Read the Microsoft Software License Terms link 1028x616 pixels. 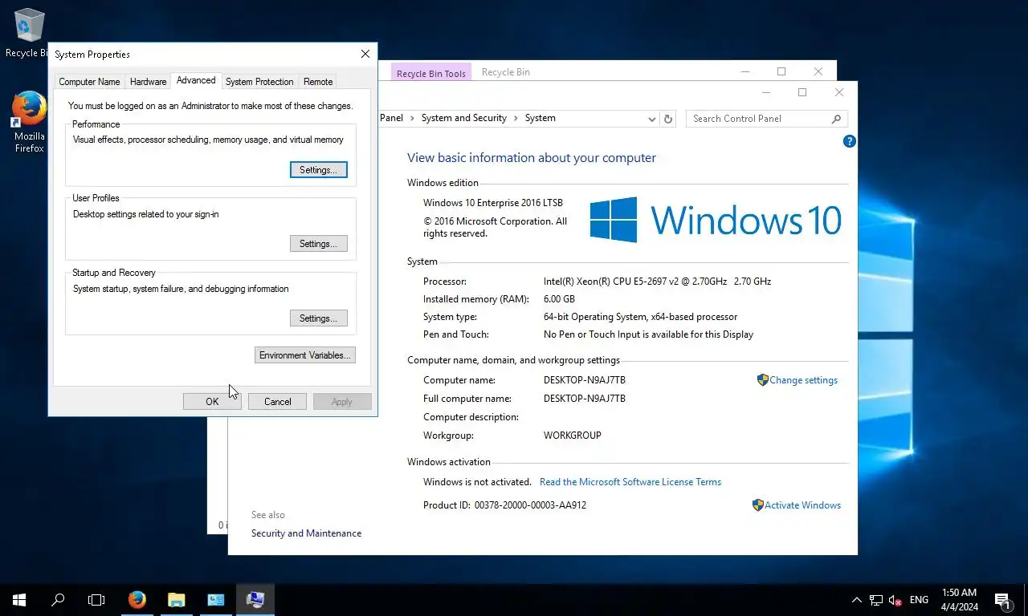pyautogui.click(x=630, y=482)
